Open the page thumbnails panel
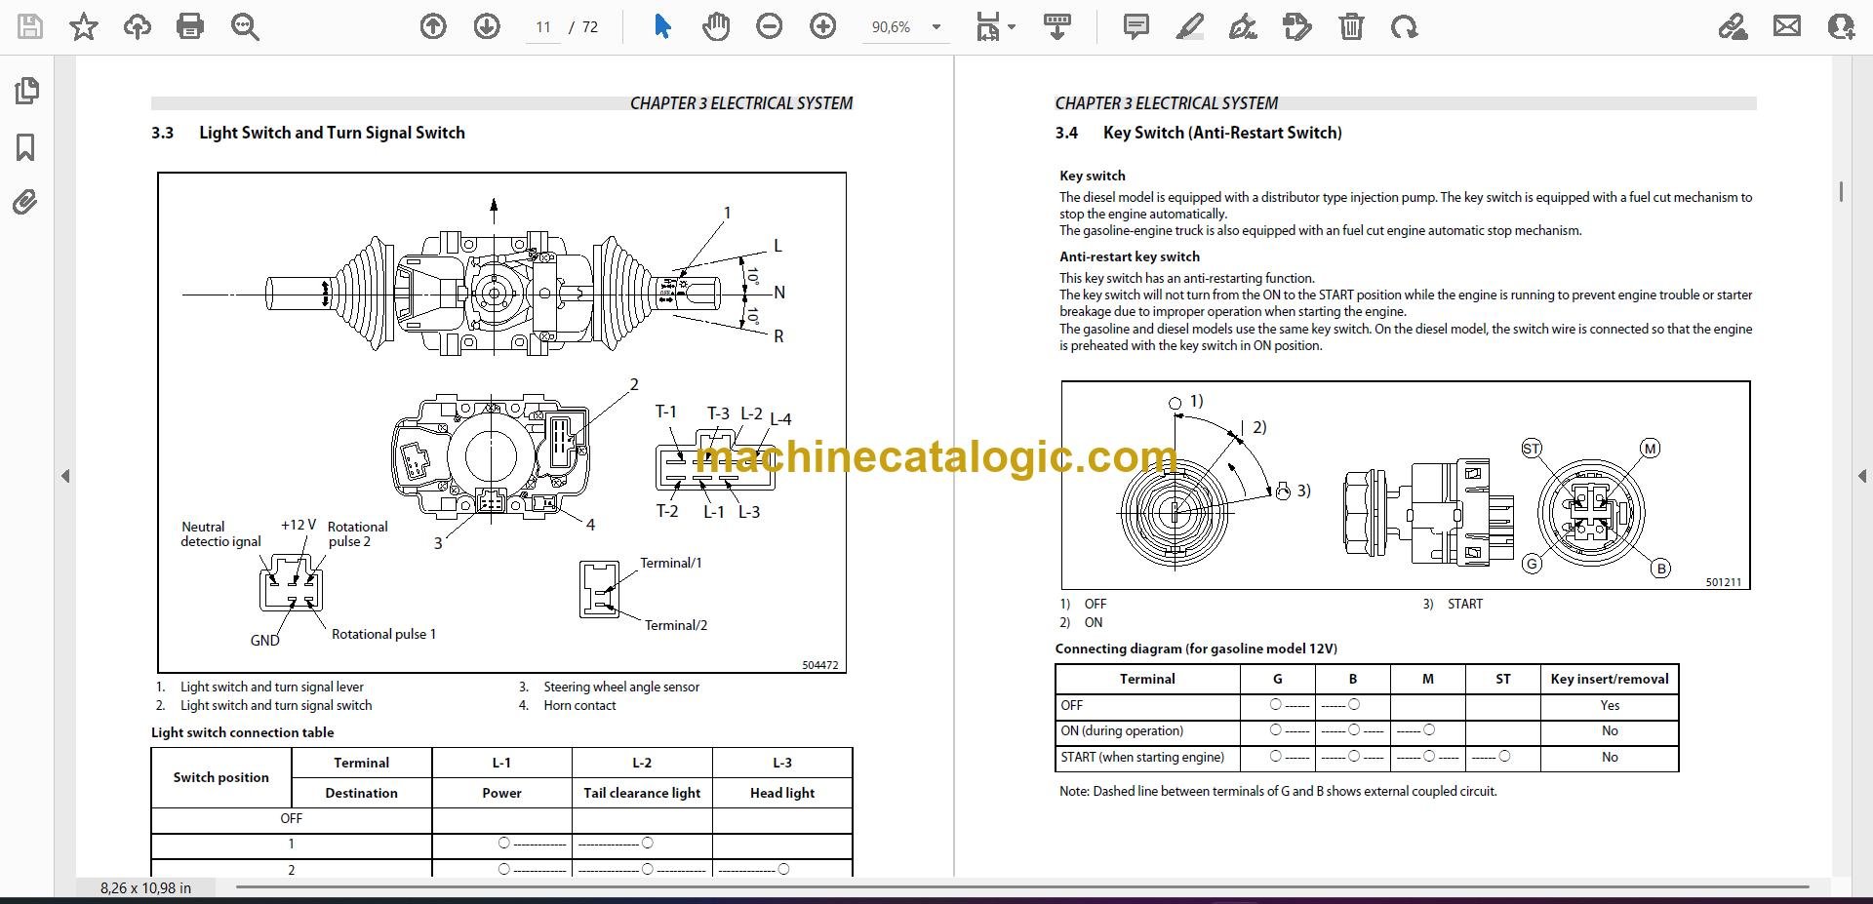Viewport: 1873px width, 904px height. point(26,91)
